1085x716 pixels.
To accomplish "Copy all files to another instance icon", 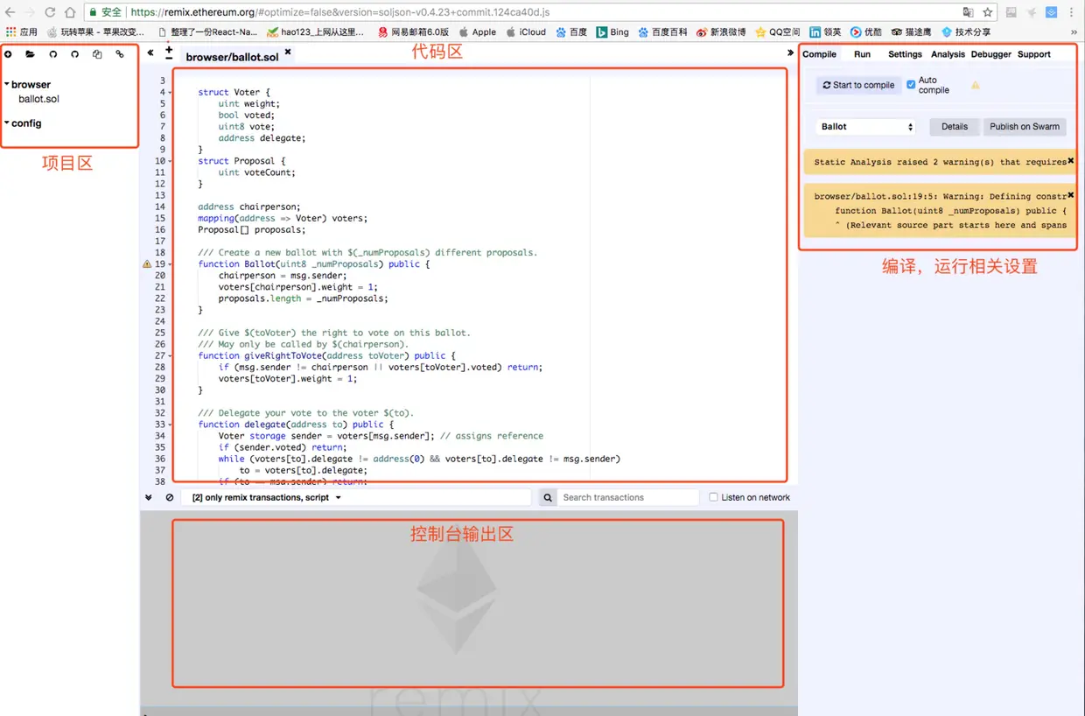I will [97, 54].
